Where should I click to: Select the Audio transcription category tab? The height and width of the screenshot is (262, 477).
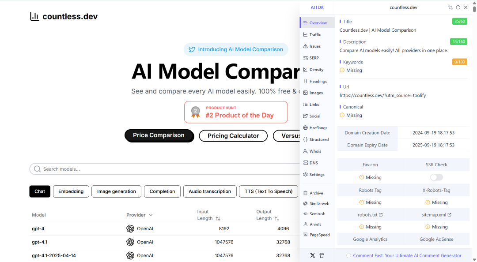[x=210, y=191]
